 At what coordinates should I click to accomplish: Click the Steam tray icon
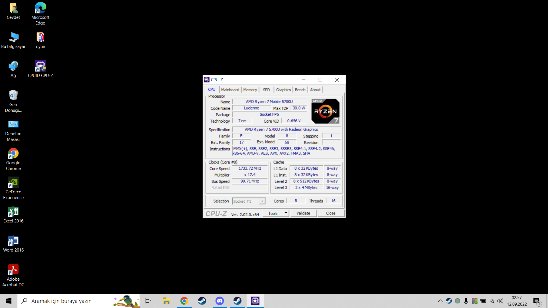point(449,301)
